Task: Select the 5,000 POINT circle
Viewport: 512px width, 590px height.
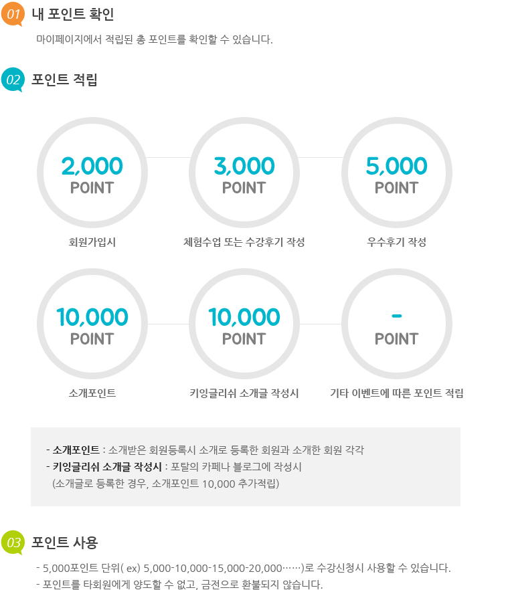Action: click(x=397, y=173)
